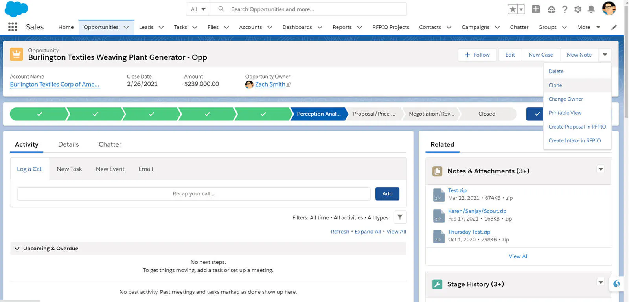The image size is (629, 302).
Task: Open the Setup gear icon
Action: [x=578, y=9]
